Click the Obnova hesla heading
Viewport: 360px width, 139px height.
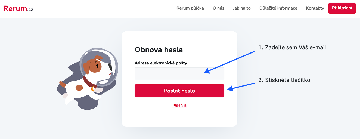pyautogui.click(x=159, y=50)
